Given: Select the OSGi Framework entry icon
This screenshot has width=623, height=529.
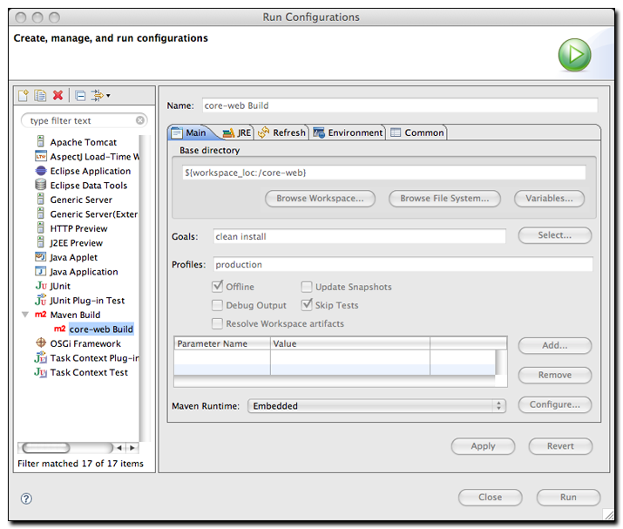Looking at the screenshot, I should tap(40, 343).
